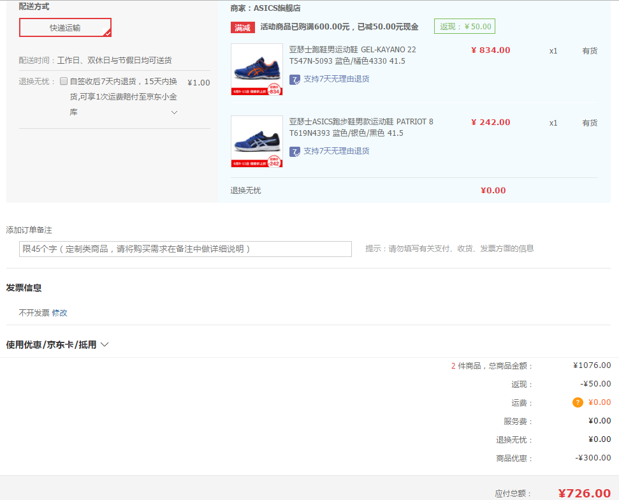Click 修改 to edit invoice info
This screenshot has height=500, width=619.
click(60, 312)
